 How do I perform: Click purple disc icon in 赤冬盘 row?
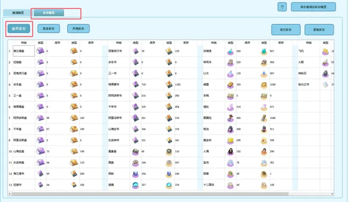coord(40,84)
